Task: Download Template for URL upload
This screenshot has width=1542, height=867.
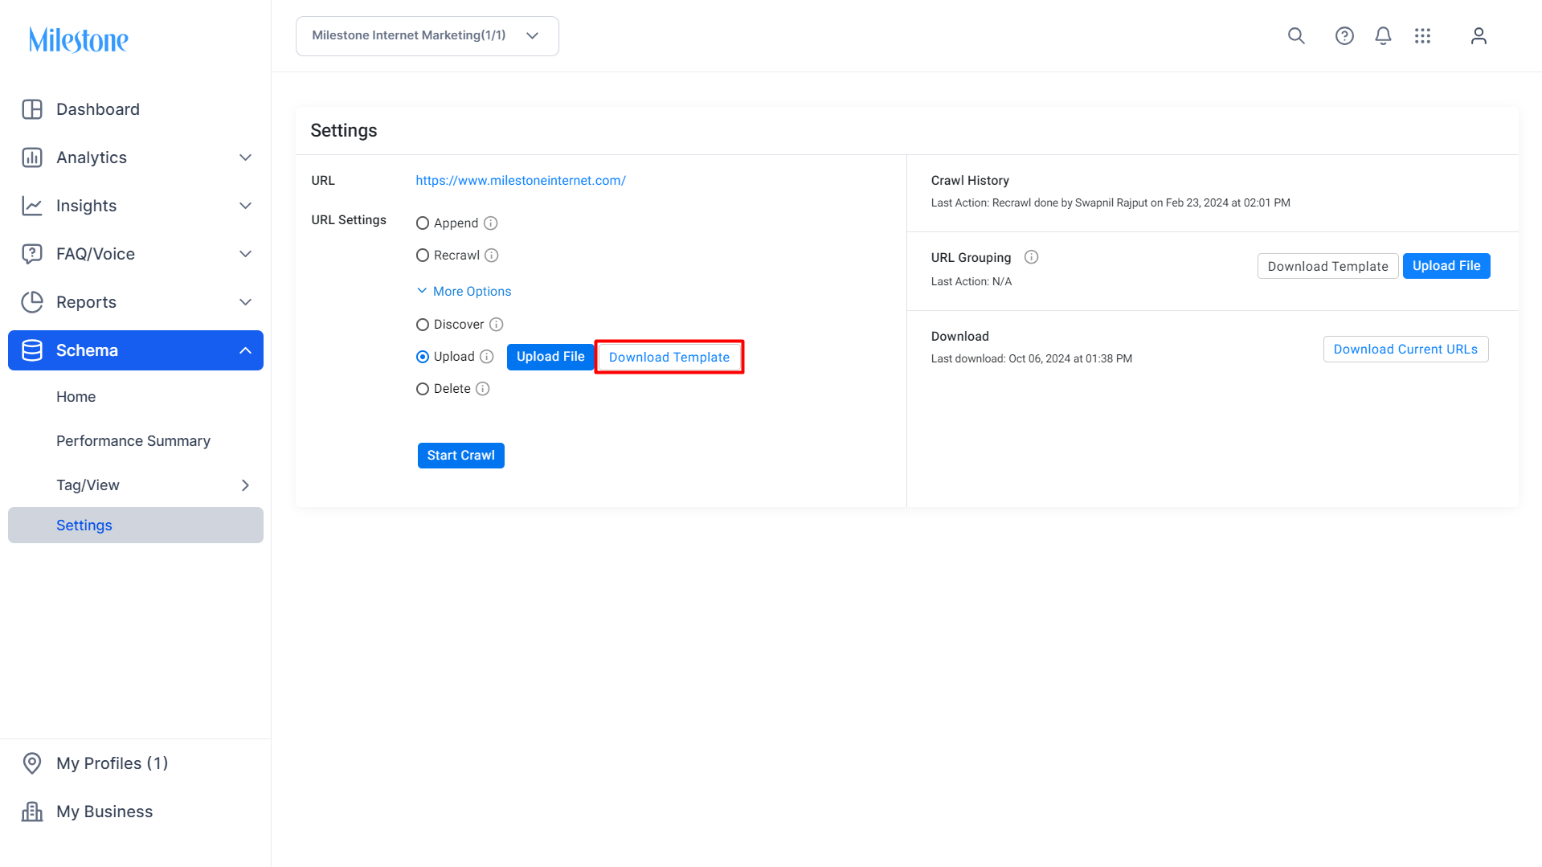Action: point(669,357)
